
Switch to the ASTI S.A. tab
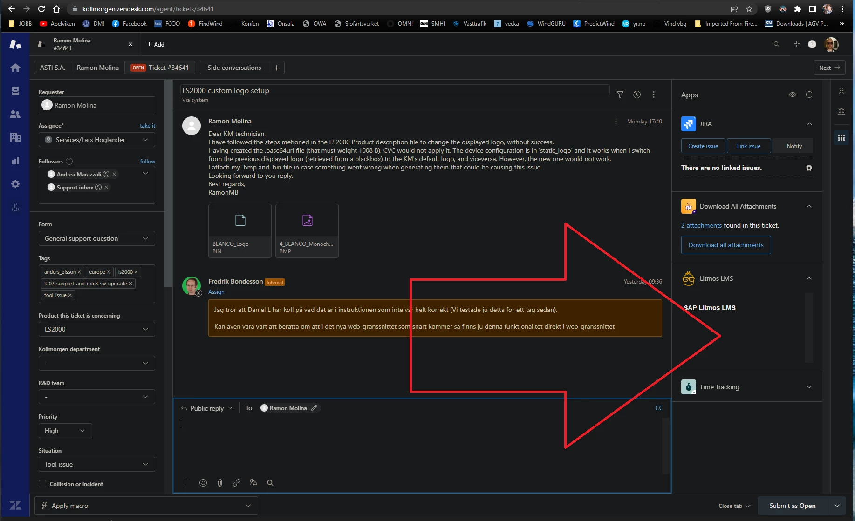pyautogui.click(x=53, y=68)
